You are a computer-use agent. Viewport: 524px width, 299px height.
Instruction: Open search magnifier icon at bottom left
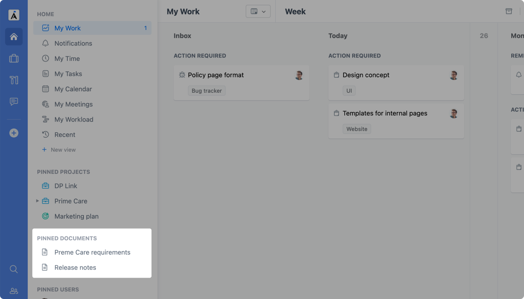click(x=14, y=269)
